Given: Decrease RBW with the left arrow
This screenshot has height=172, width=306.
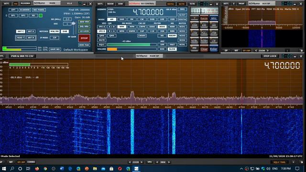Looking at the screenshot, I should click(157, 162).
